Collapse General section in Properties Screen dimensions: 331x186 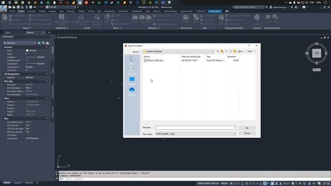coord(47,47)
